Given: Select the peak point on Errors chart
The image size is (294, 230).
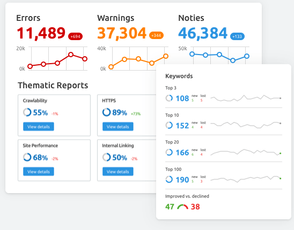Looking at the screenshot, I should (x=71, y=55).
